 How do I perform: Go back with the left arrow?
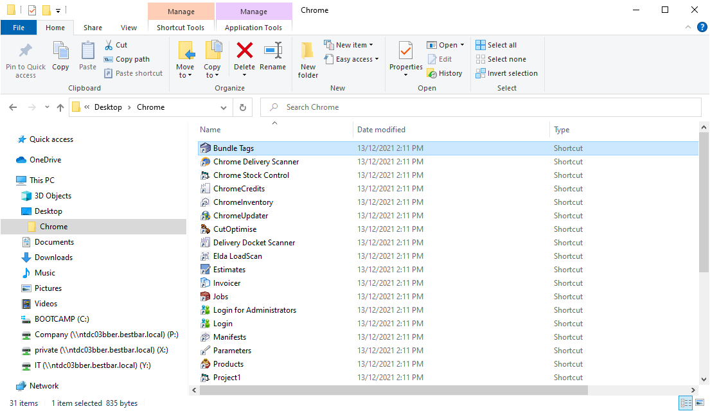click(x=13, y=107)
